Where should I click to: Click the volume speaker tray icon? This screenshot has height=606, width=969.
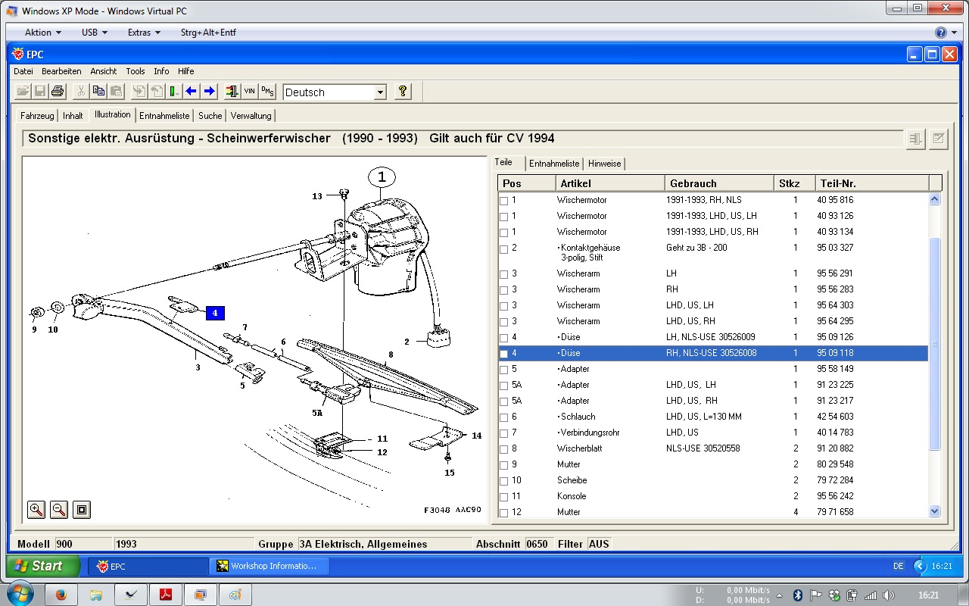(x=889, y=595)
